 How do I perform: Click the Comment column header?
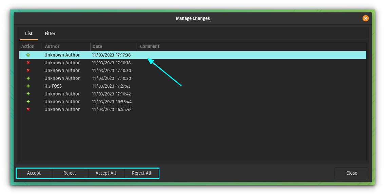150,46
